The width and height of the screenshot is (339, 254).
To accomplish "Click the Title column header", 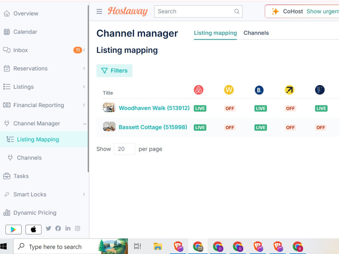I will pyautogui.click(x=108, y=93).
